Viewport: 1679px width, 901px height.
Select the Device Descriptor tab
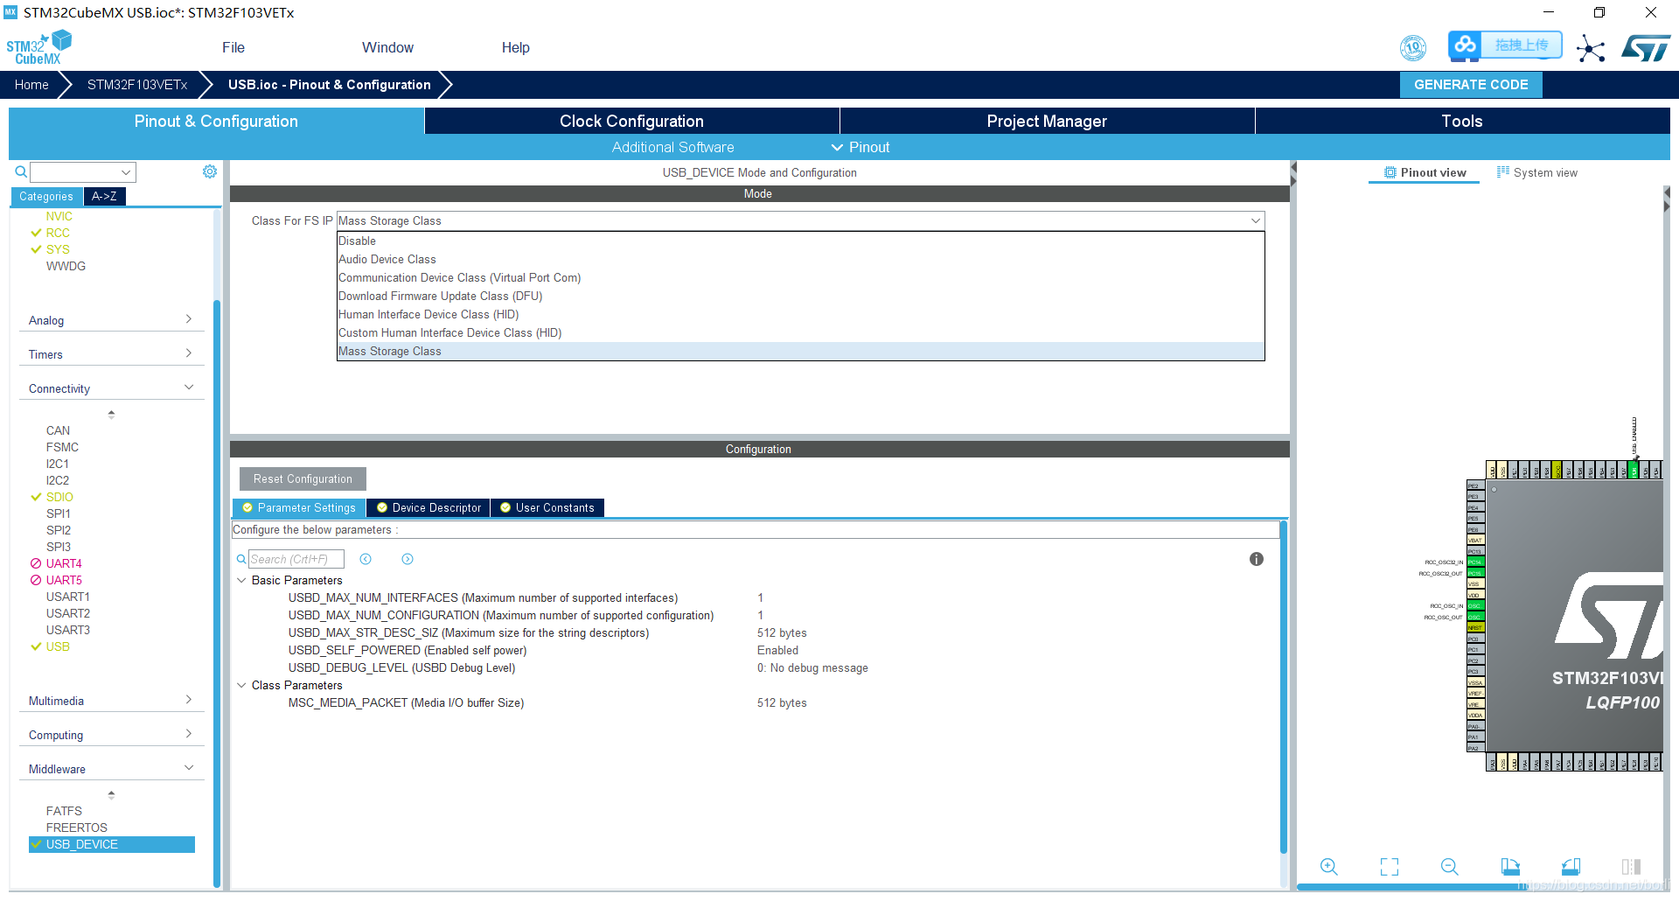click(x=428, y=507)
